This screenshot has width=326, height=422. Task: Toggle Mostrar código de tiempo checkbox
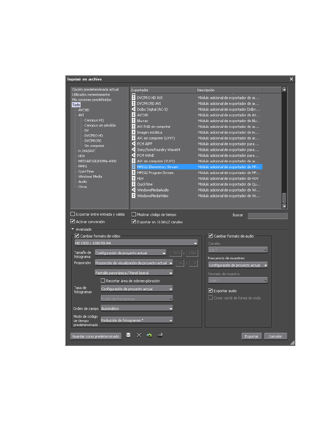[x=134, y=215]
